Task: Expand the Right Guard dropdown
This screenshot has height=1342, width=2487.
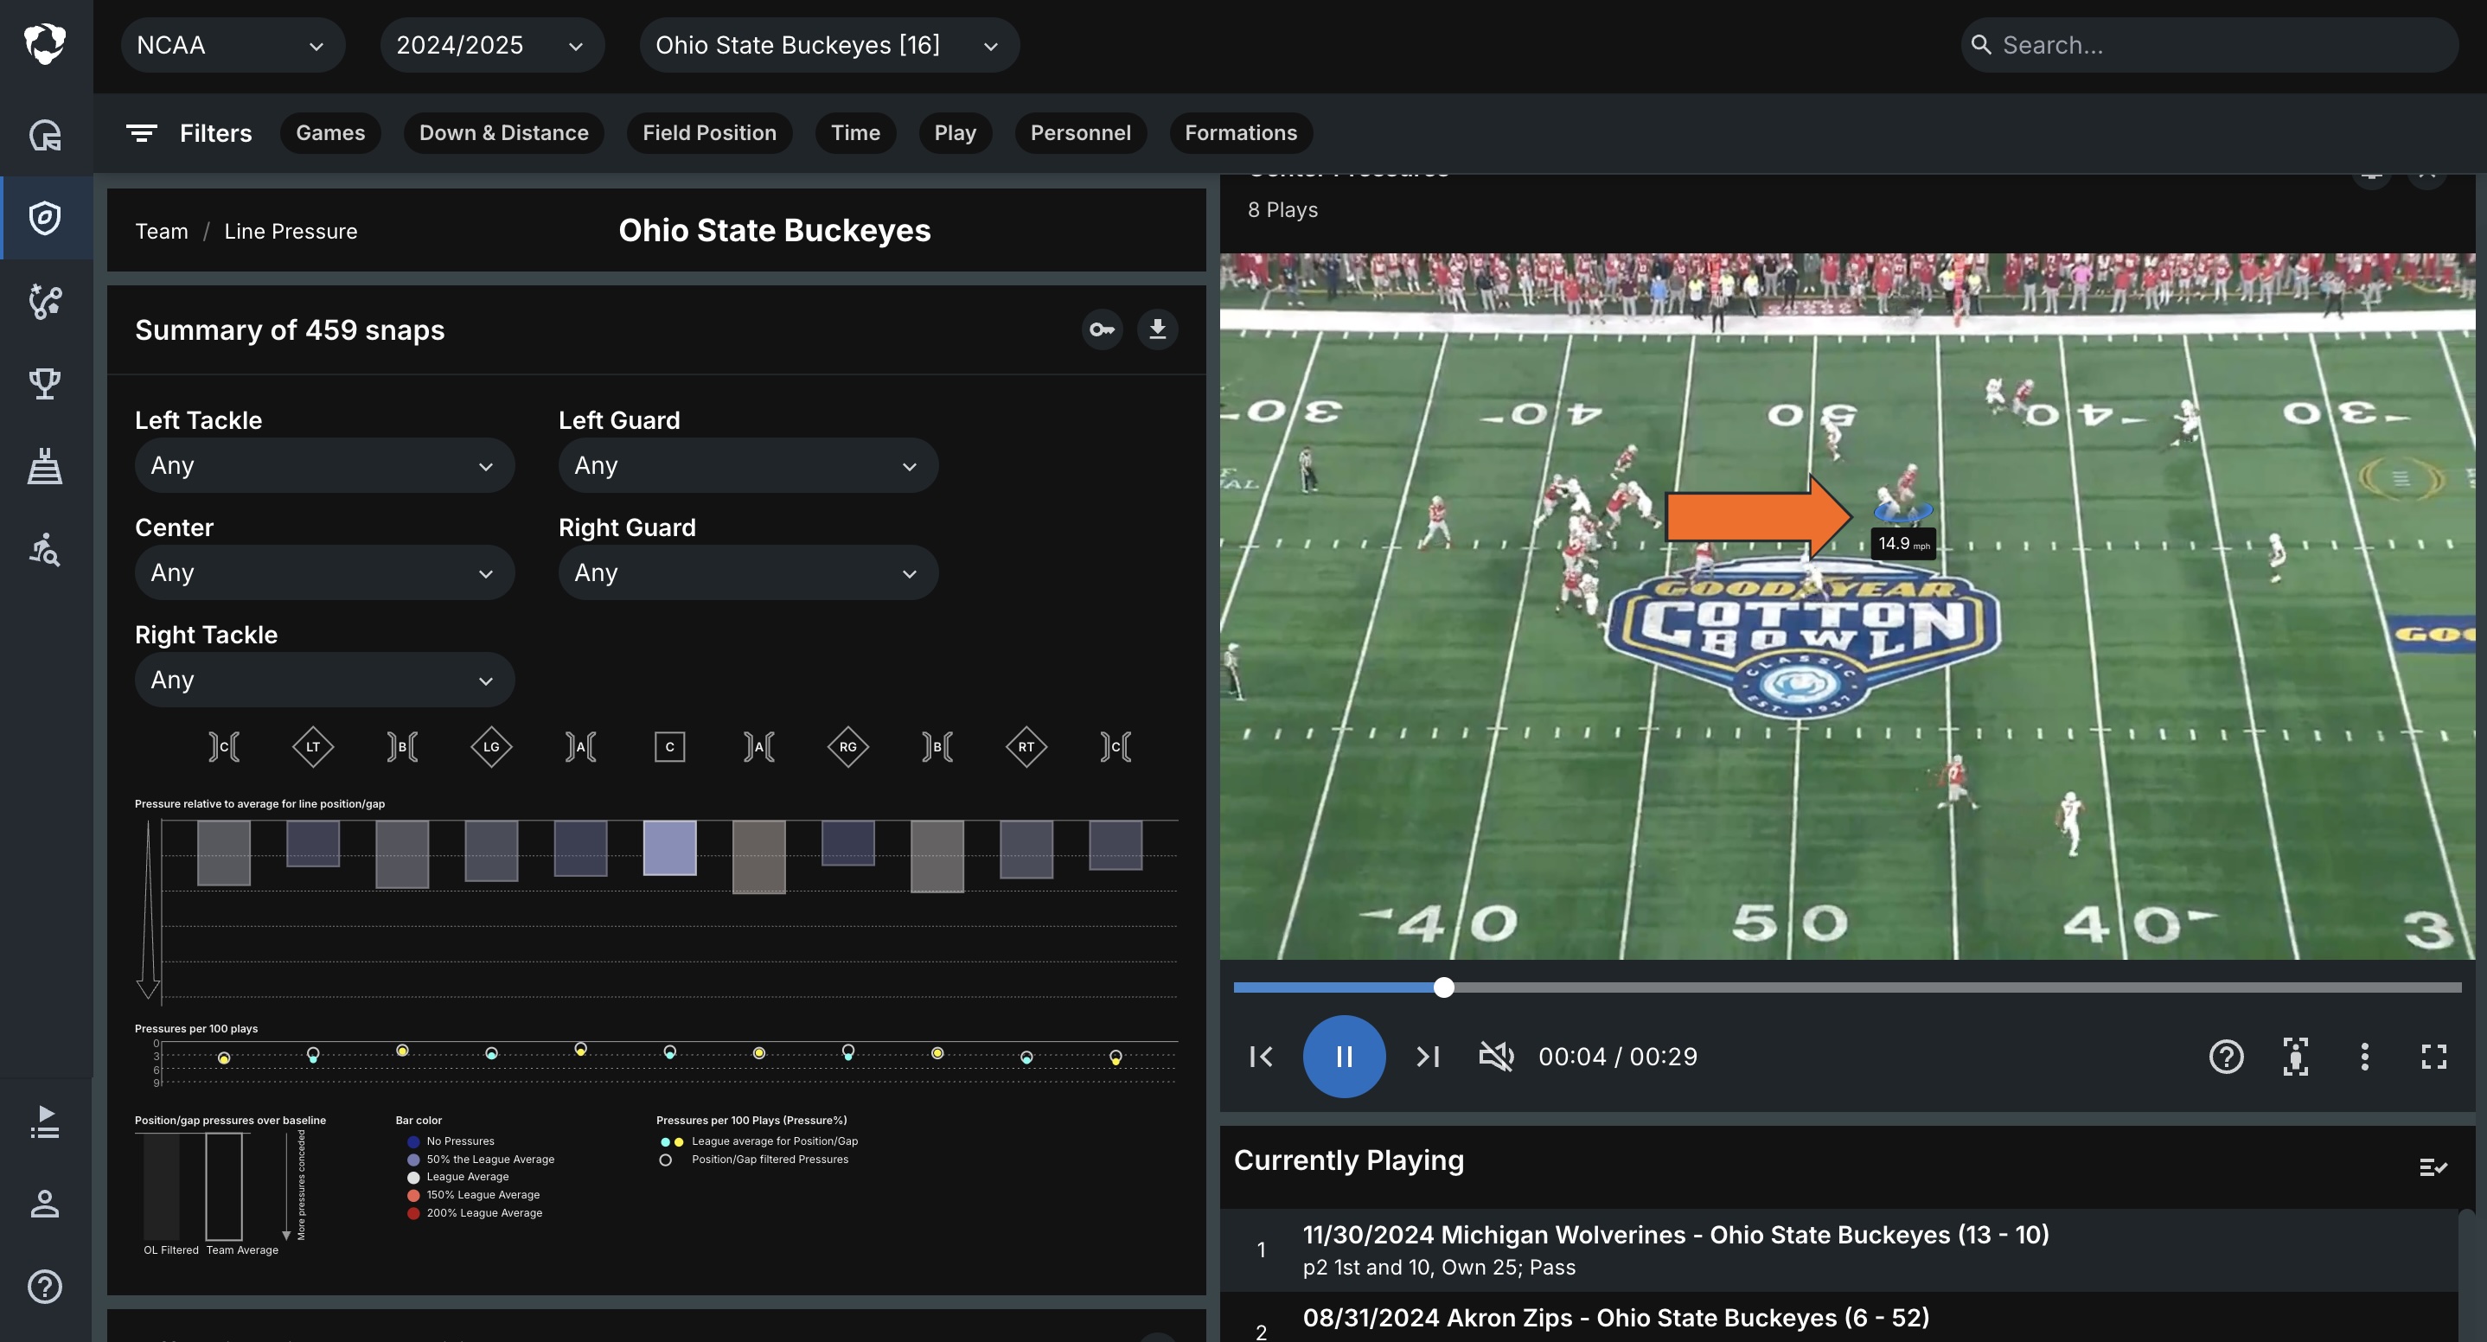Action: (748, 572)
